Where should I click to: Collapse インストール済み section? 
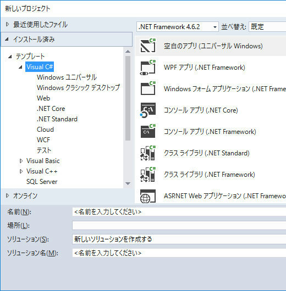pos(7,39)
